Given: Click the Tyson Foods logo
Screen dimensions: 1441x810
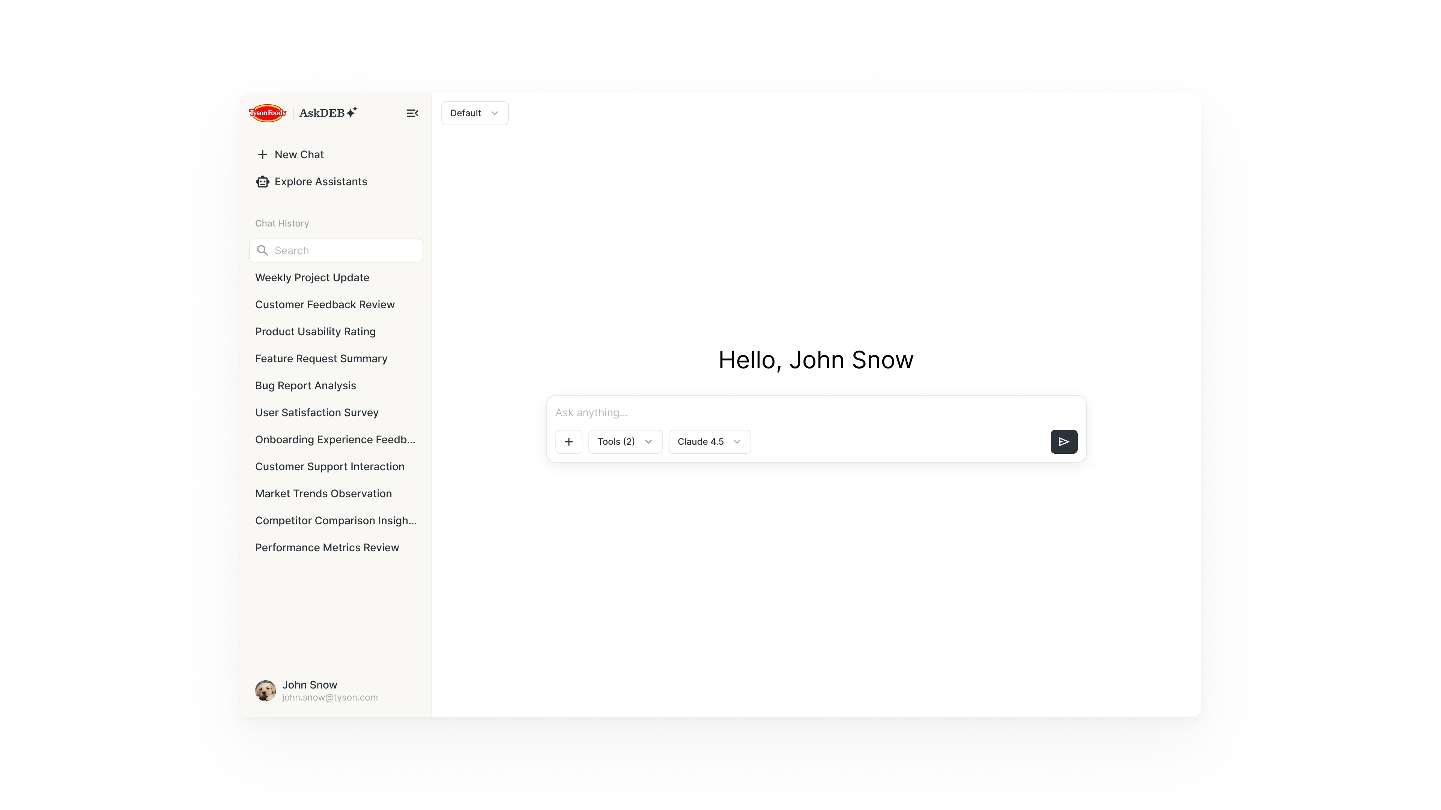Looking at the screenshot, I should pyautogui.click(x=268, y=113).
